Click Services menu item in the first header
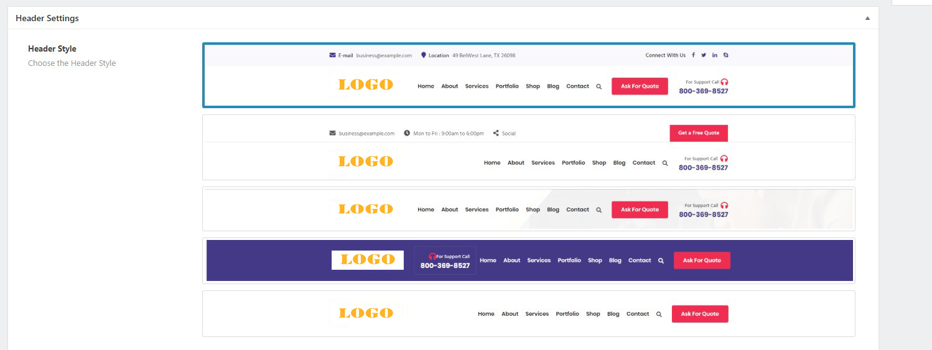The image size is (932, 350). [x=477, y=86]
